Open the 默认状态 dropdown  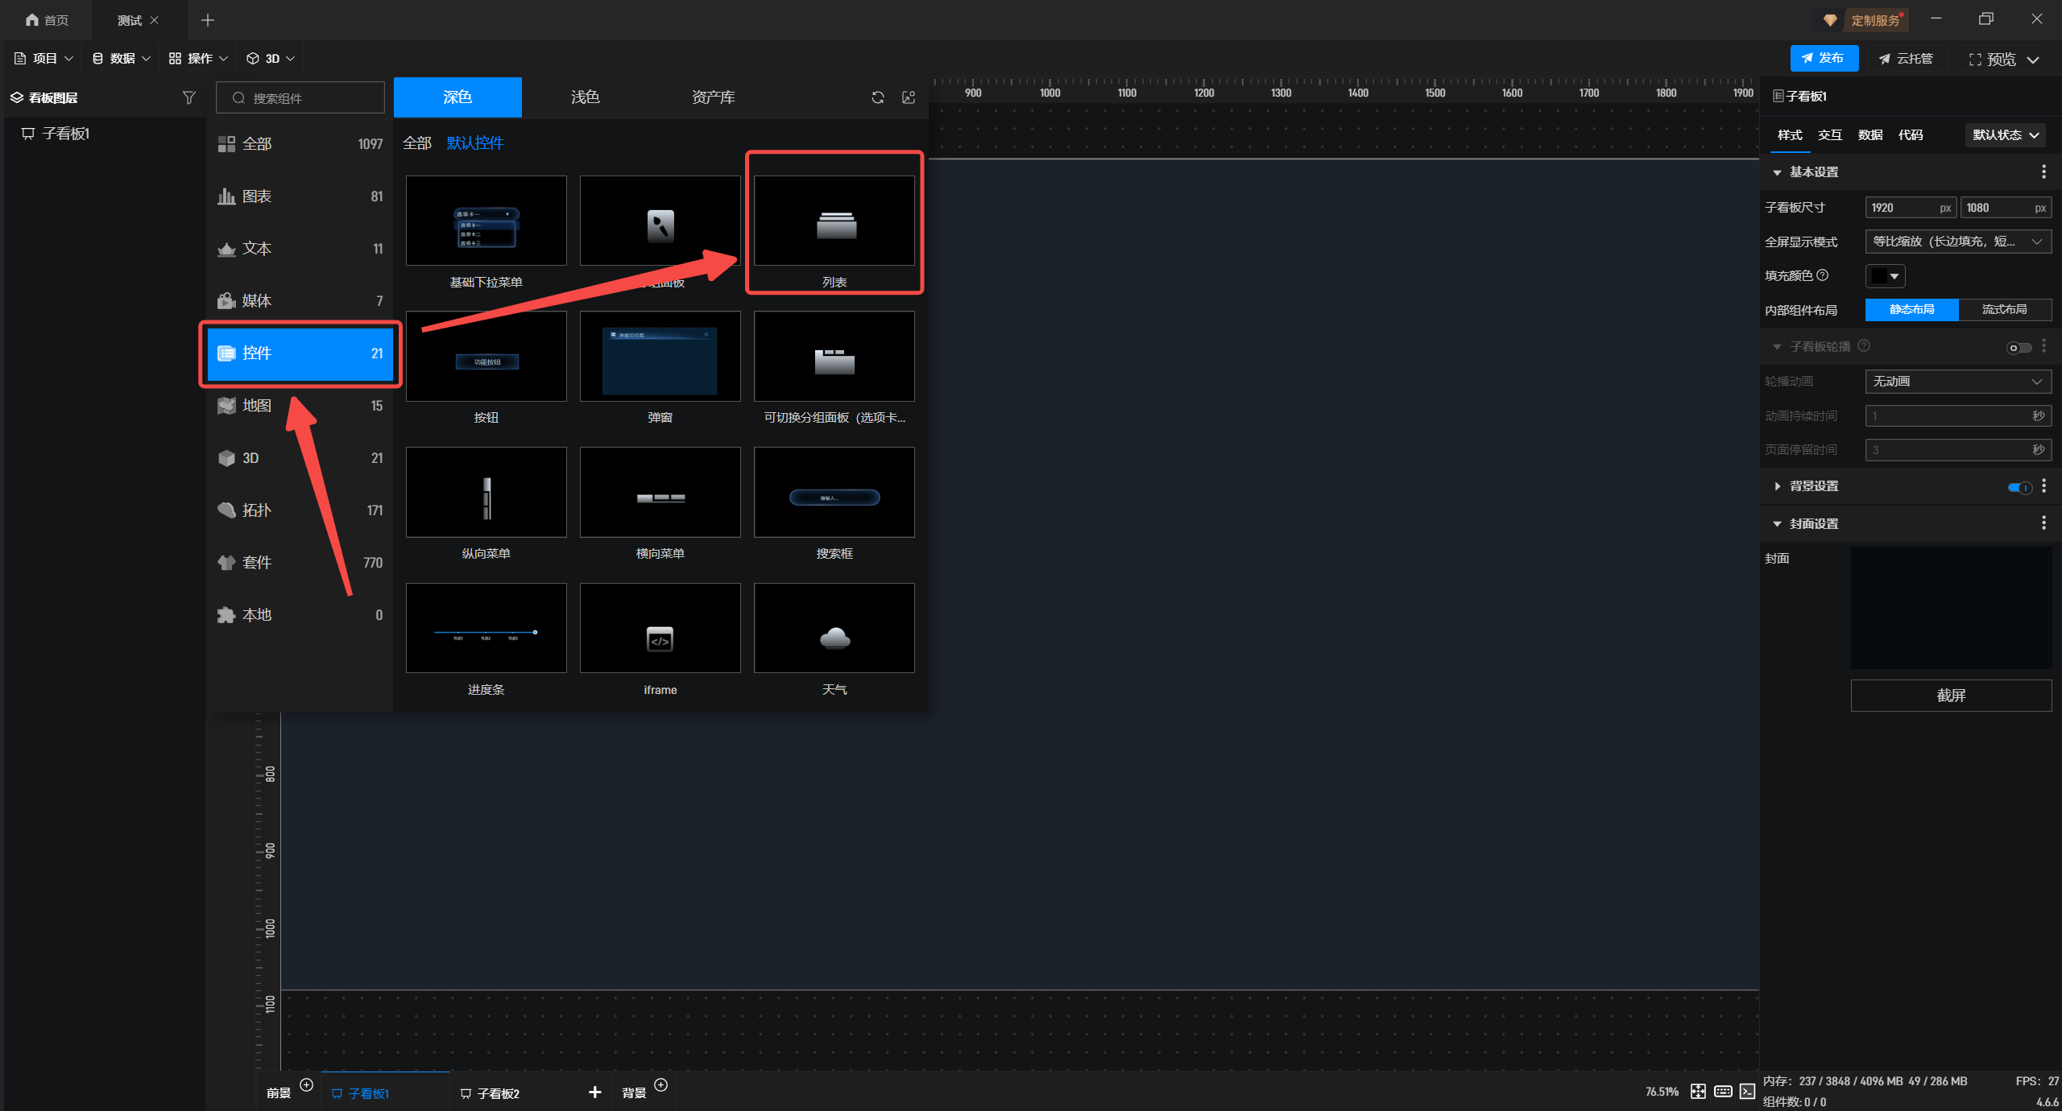click(x=2005, y=135)
